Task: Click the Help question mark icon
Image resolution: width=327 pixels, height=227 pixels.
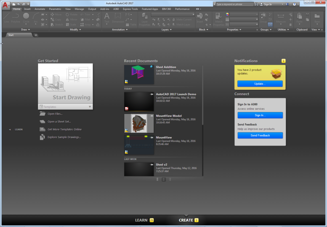Action: click(294, 4)
